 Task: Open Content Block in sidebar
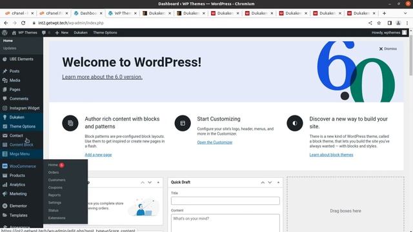(x=21, y=144)
